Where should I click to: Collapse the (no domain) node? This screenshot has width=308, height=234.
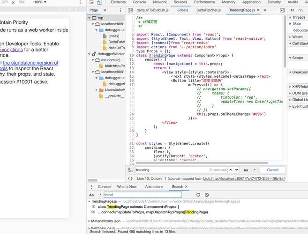[93, 60]
